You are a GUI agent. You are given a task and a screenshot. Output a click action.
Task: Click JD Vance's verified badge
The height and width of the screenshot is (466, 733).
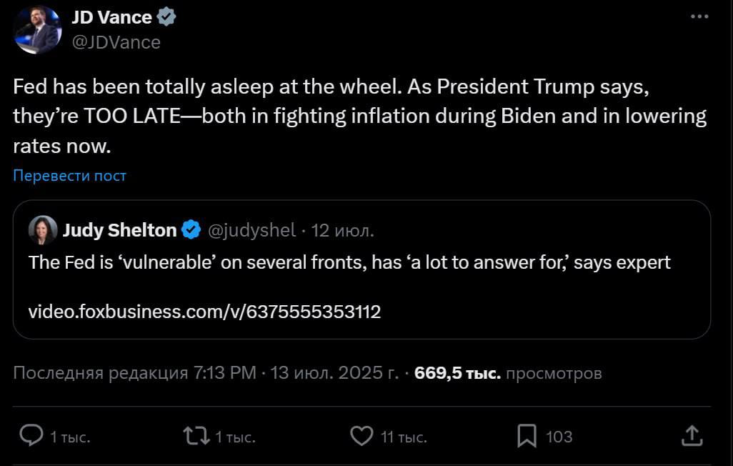click(168, 18)
